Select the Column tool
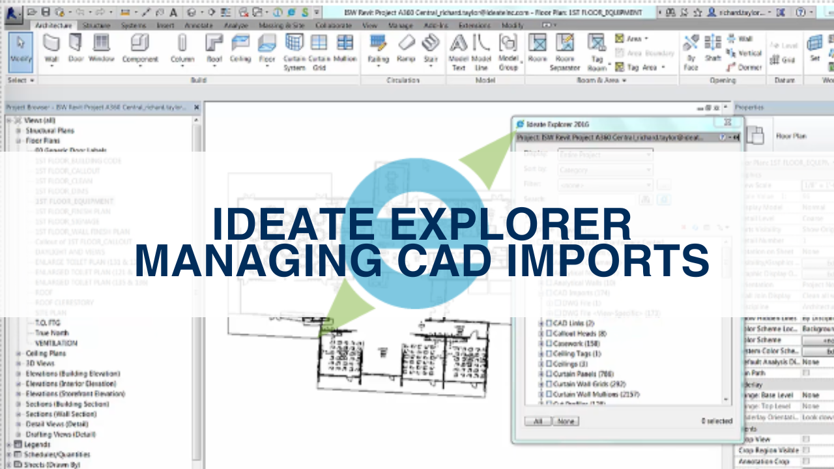The image size is (834, 469). click(x=182, y=50)
